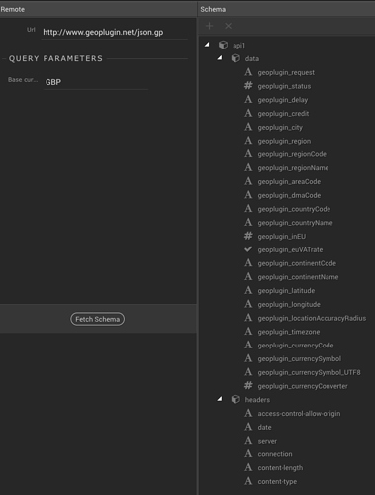Select the geoplugin_areaCode field

point(289,181)
